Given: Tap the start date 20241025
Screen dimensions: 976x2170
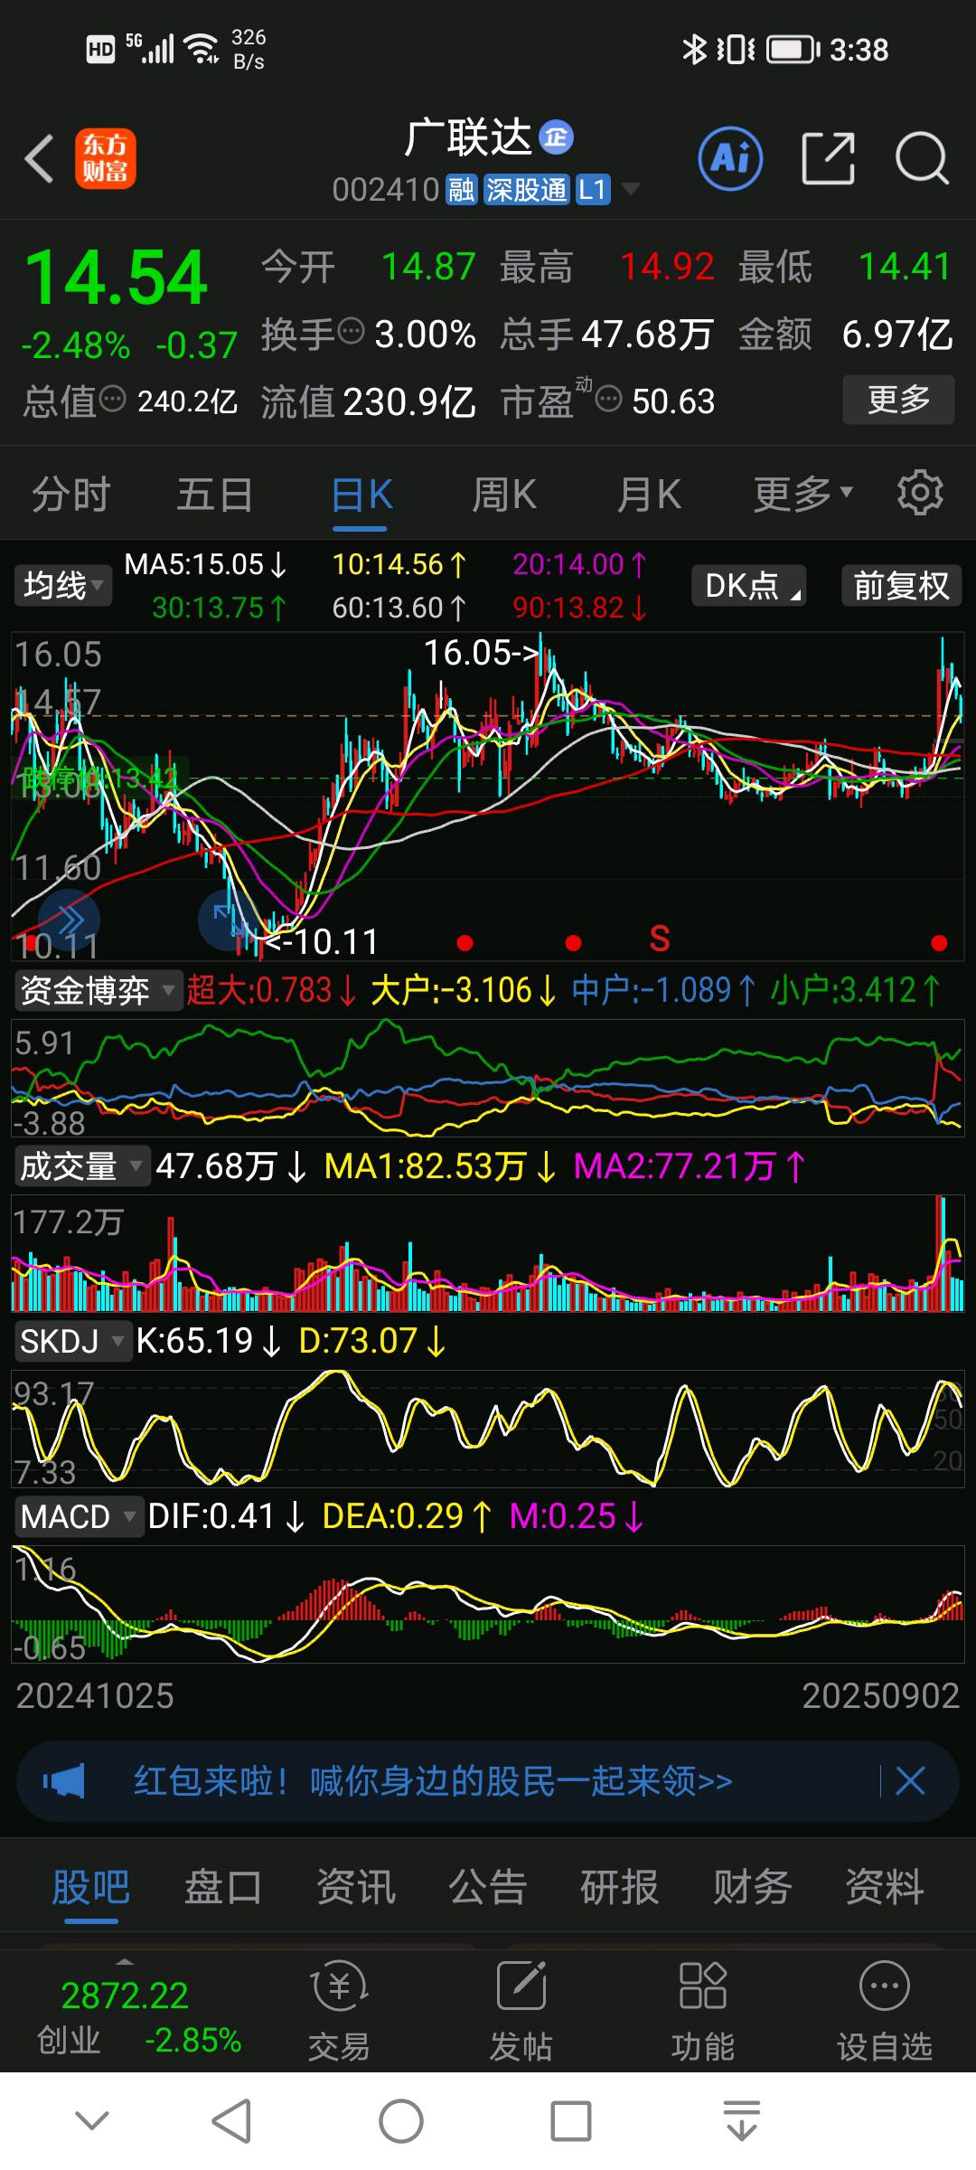Looking at the screenshot, I should coord(95,1695).
